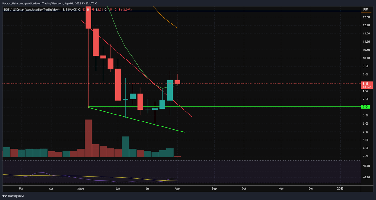Click the large teal candle in late July
The image size is (376, 200).
pos(170,90)
